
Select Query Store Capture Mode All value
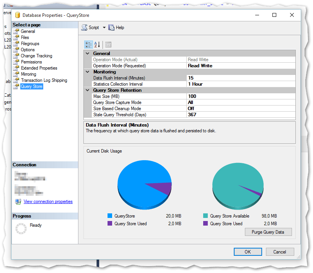[x=241, y=102]
